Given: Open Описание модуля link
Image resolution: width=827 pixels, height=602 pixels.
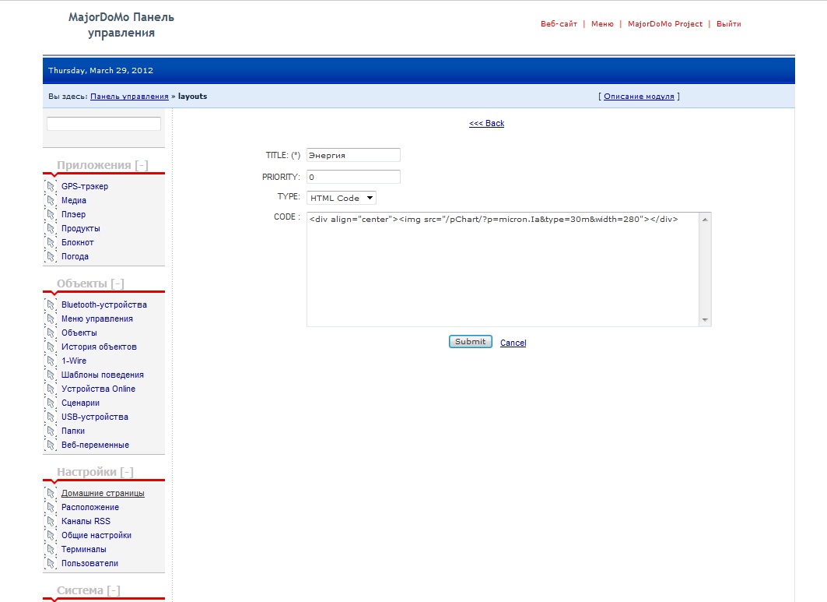Looking at the screenshot, I should pos(639,97).
